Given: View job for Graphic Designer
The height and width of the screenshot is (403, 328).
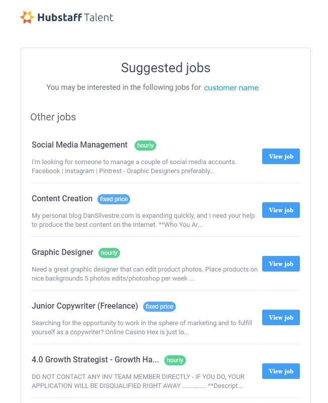Looking at the screenshot, I should [x=281, y=263].
